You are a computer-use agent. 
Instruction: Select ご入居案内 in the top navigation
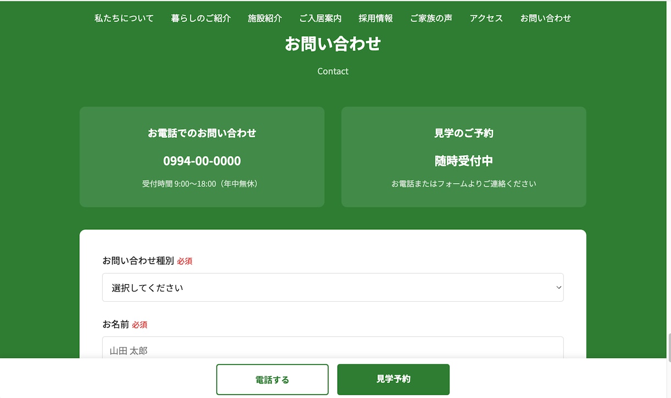320,18
